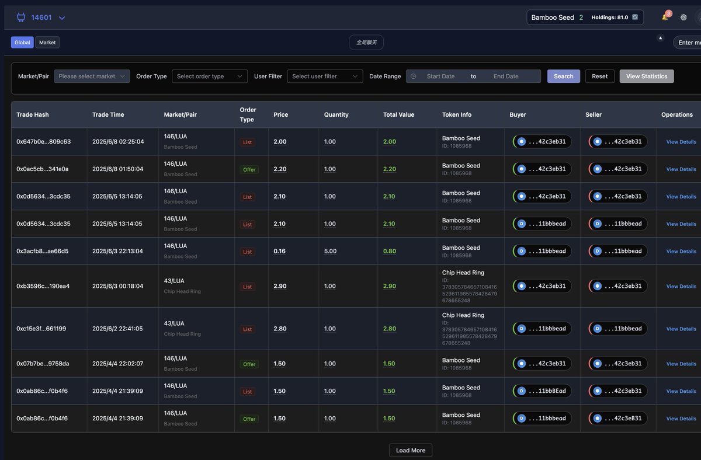
Task: Expand the 14601 account chevron
Action: [61, 18]
